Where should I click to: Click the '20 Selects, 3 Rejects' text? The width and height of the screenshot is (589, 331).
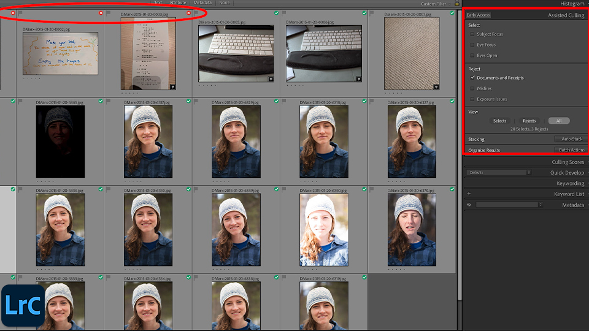pos(529,129)
